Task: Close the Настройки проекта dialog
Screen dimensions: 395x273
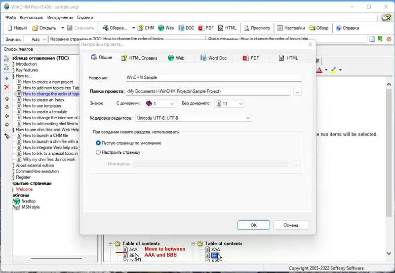Action: [310, 44]
